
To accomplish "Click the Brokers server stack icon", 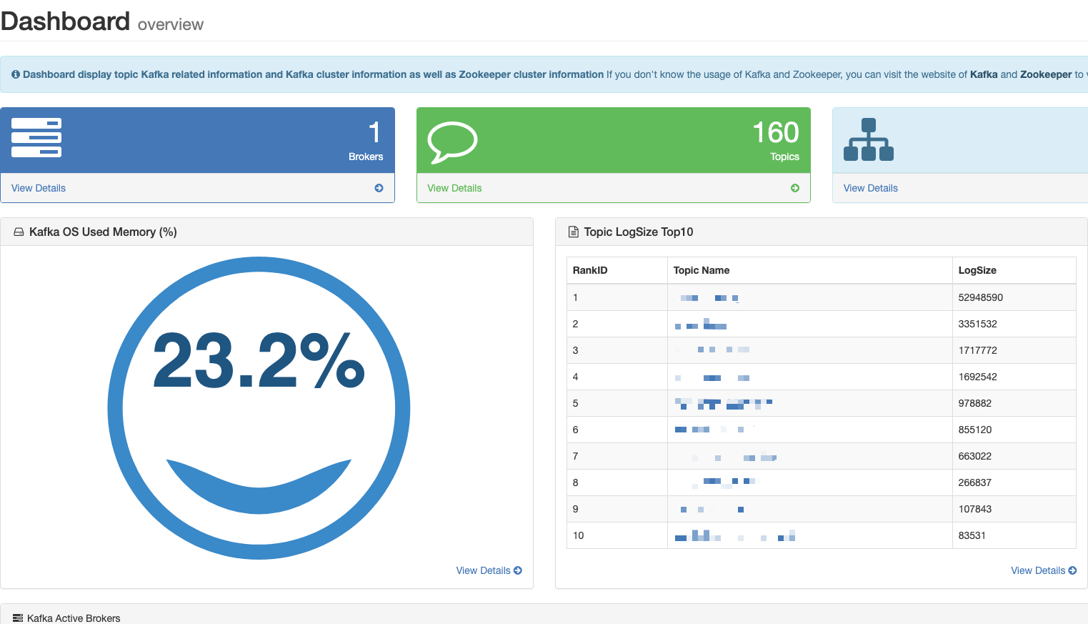I will 36,139.
